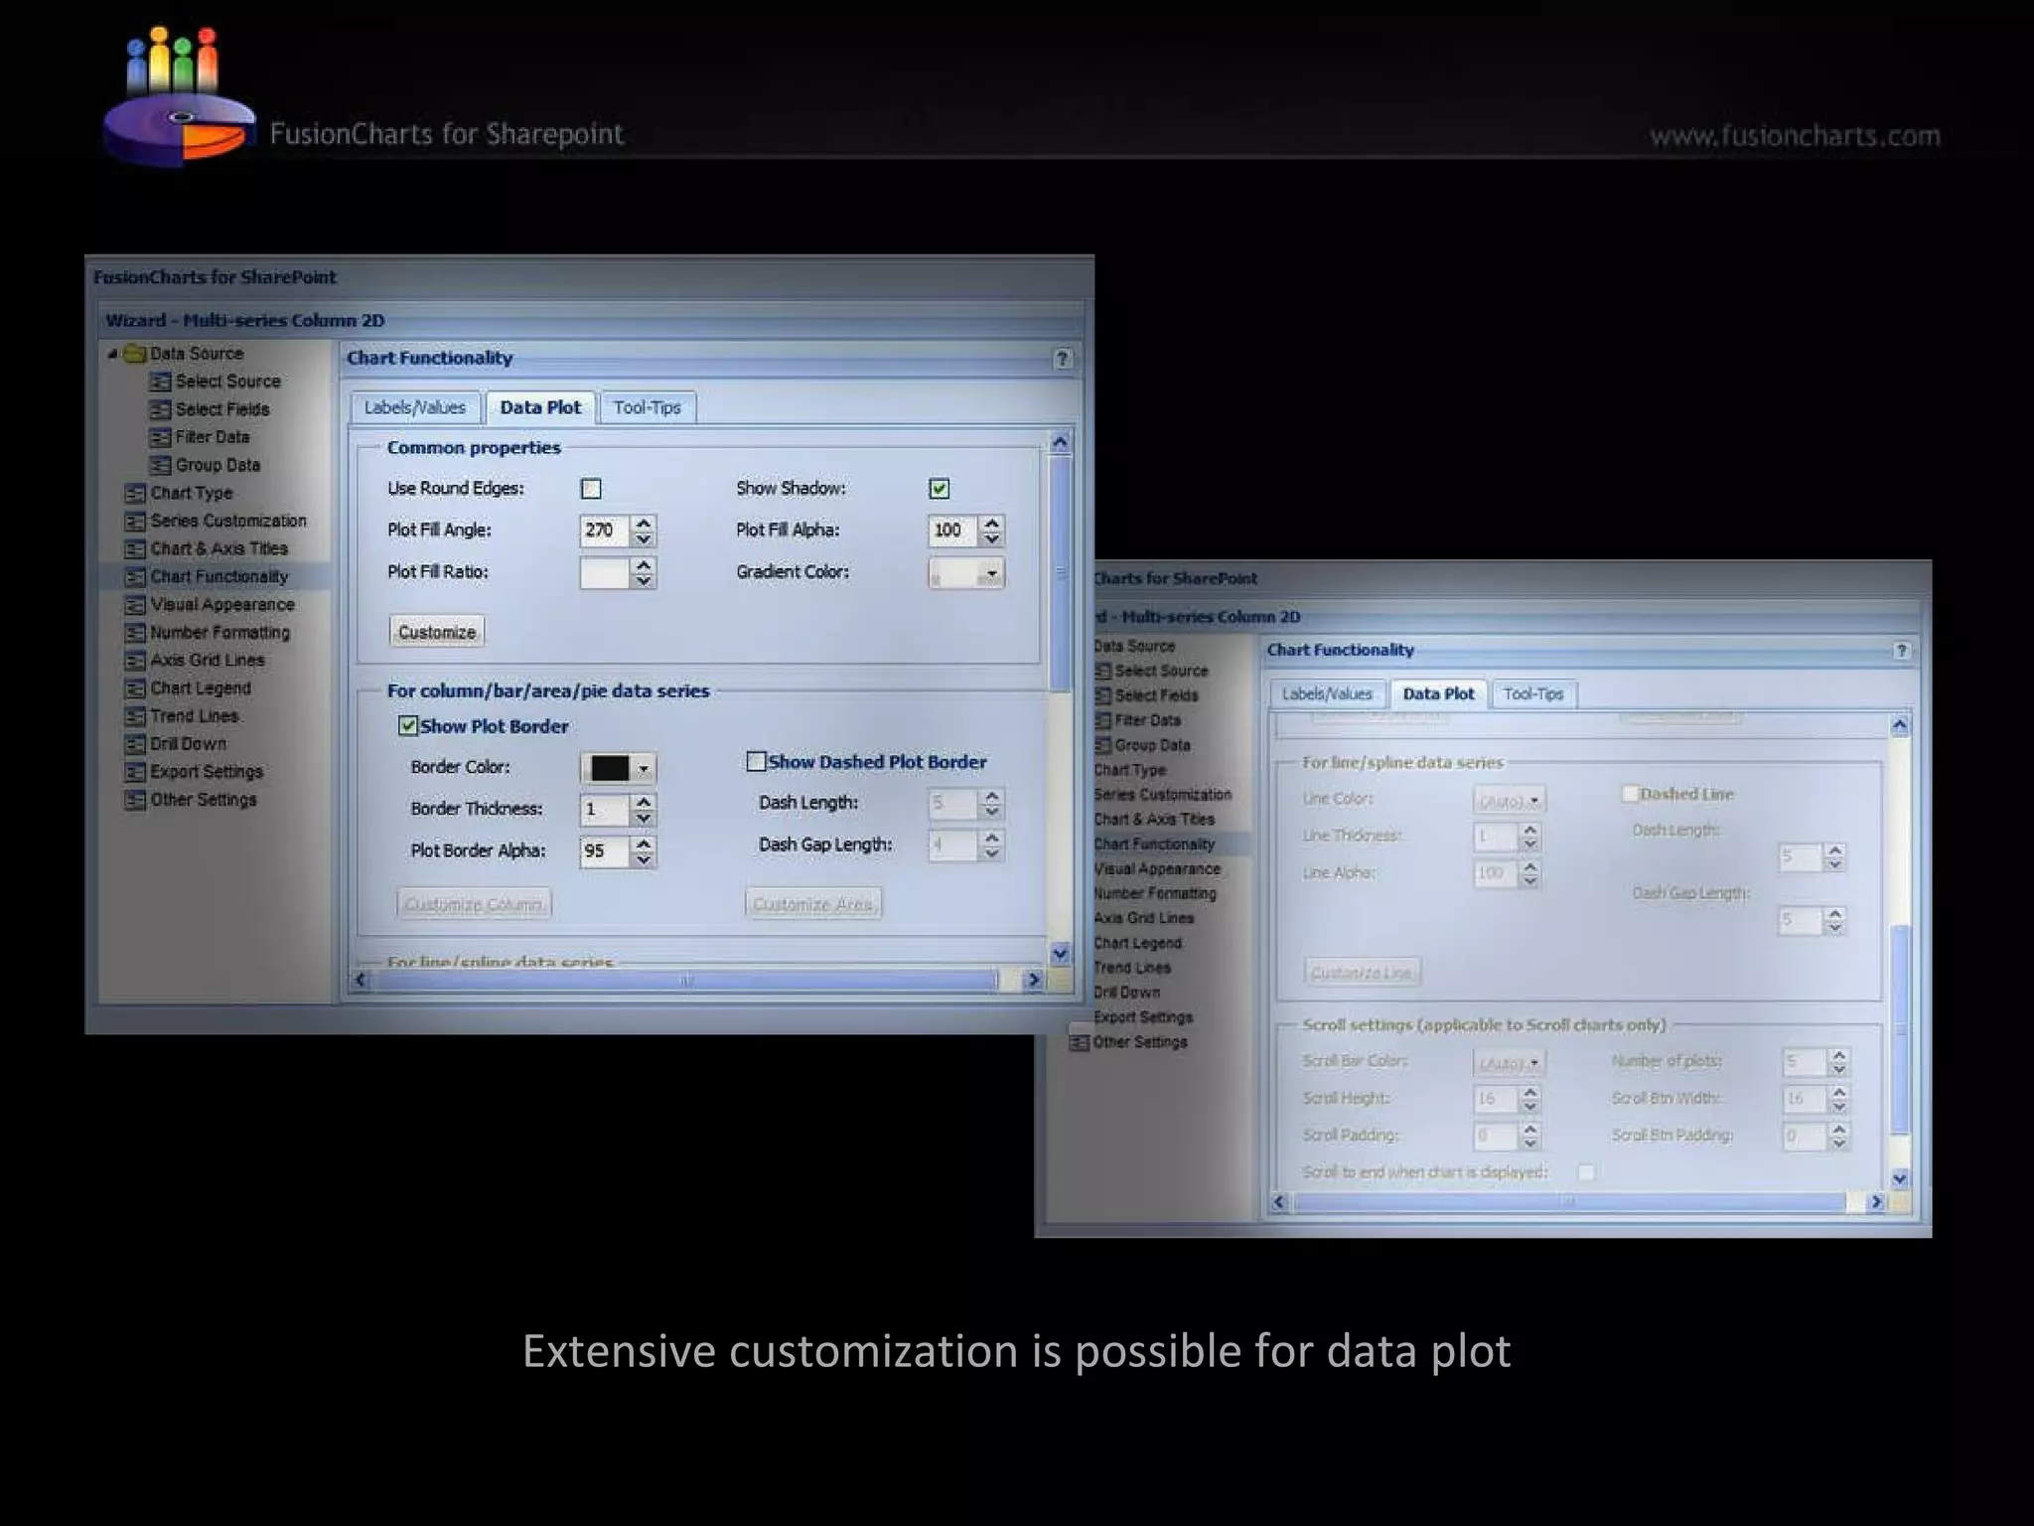Click the Group Data page icon in left window
The image size is (2034, 1526).
[160, 465]
